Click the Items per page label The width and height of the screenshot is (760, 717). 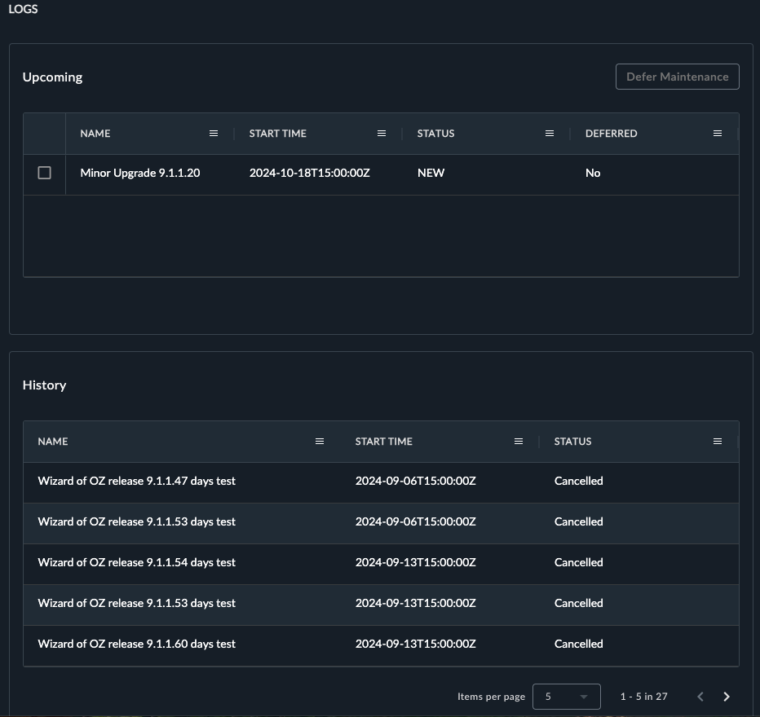[x=491, y=697]
